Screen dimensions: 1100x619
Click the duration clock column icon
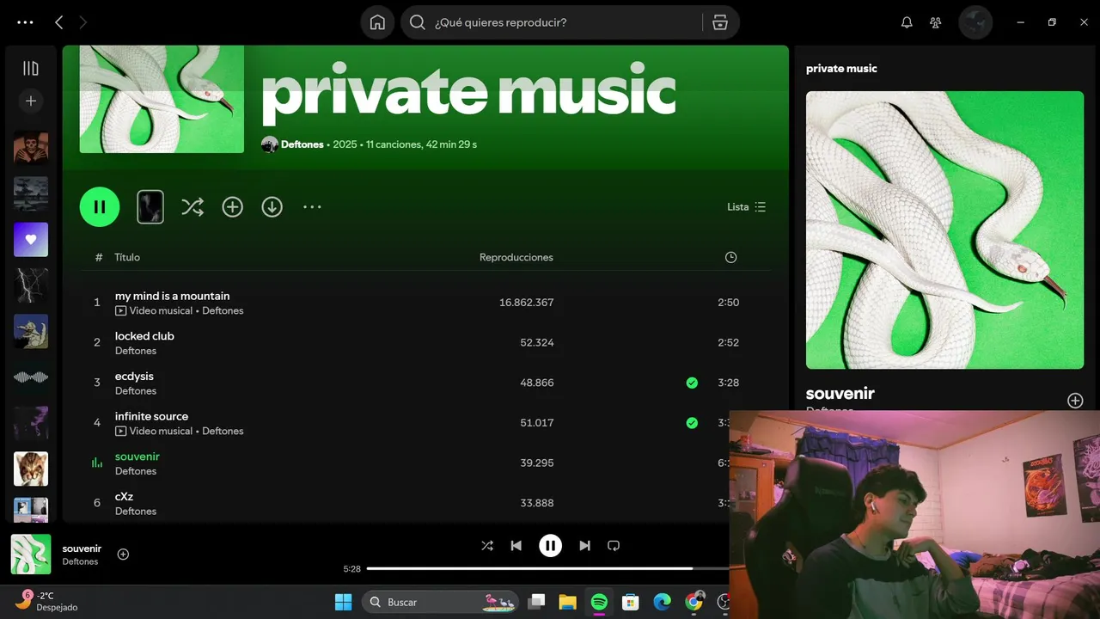730,257
